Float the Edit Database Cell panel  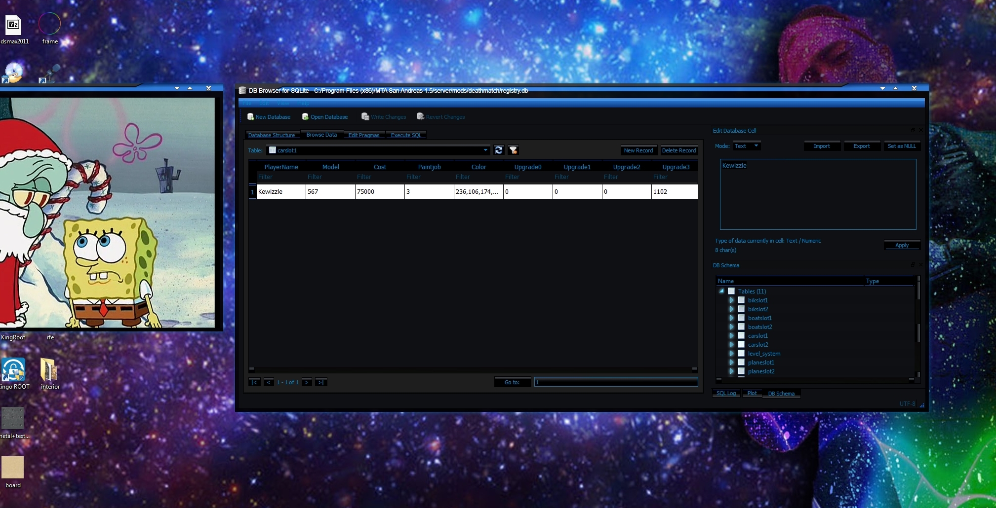tap(913, 130)
